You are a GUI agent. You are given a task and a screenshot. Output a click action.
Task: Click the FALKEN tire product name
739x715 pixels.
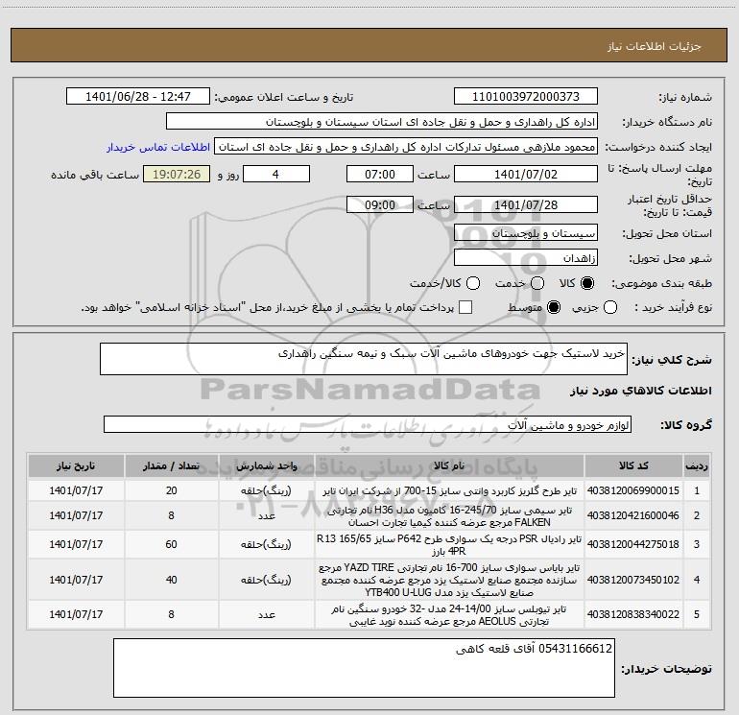click(449, 516)
